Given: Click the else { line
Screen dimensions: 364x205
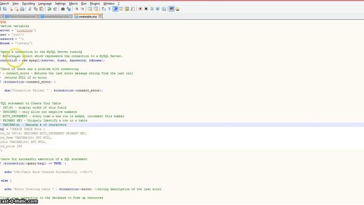Looking at the screenshot, I should (x=6, y=181).
